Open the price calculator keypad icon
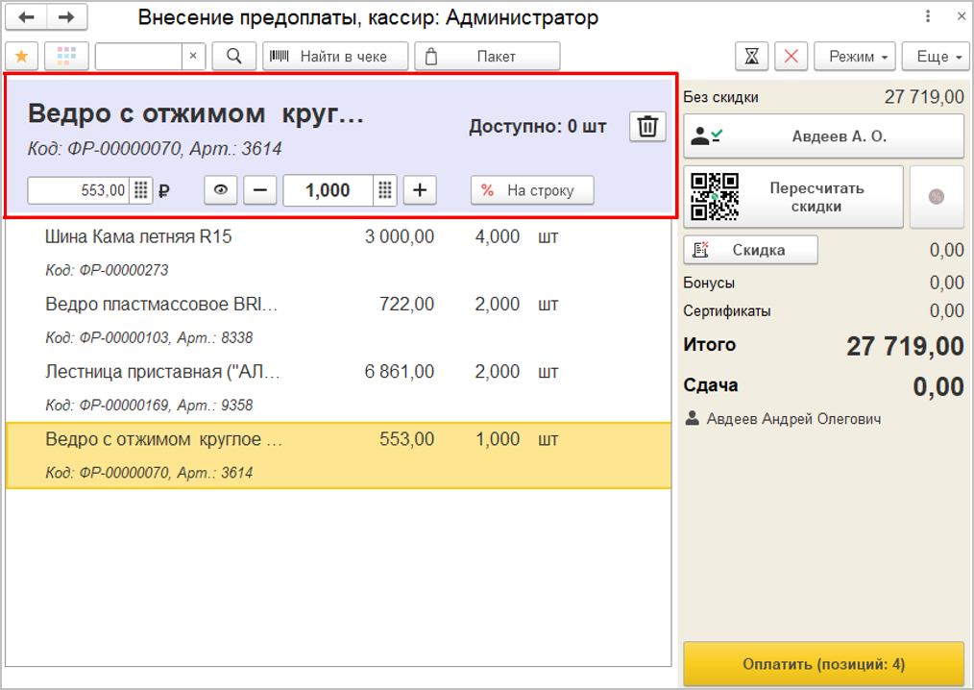The height and width of the screenshot is (690, 974). (140, 190)
